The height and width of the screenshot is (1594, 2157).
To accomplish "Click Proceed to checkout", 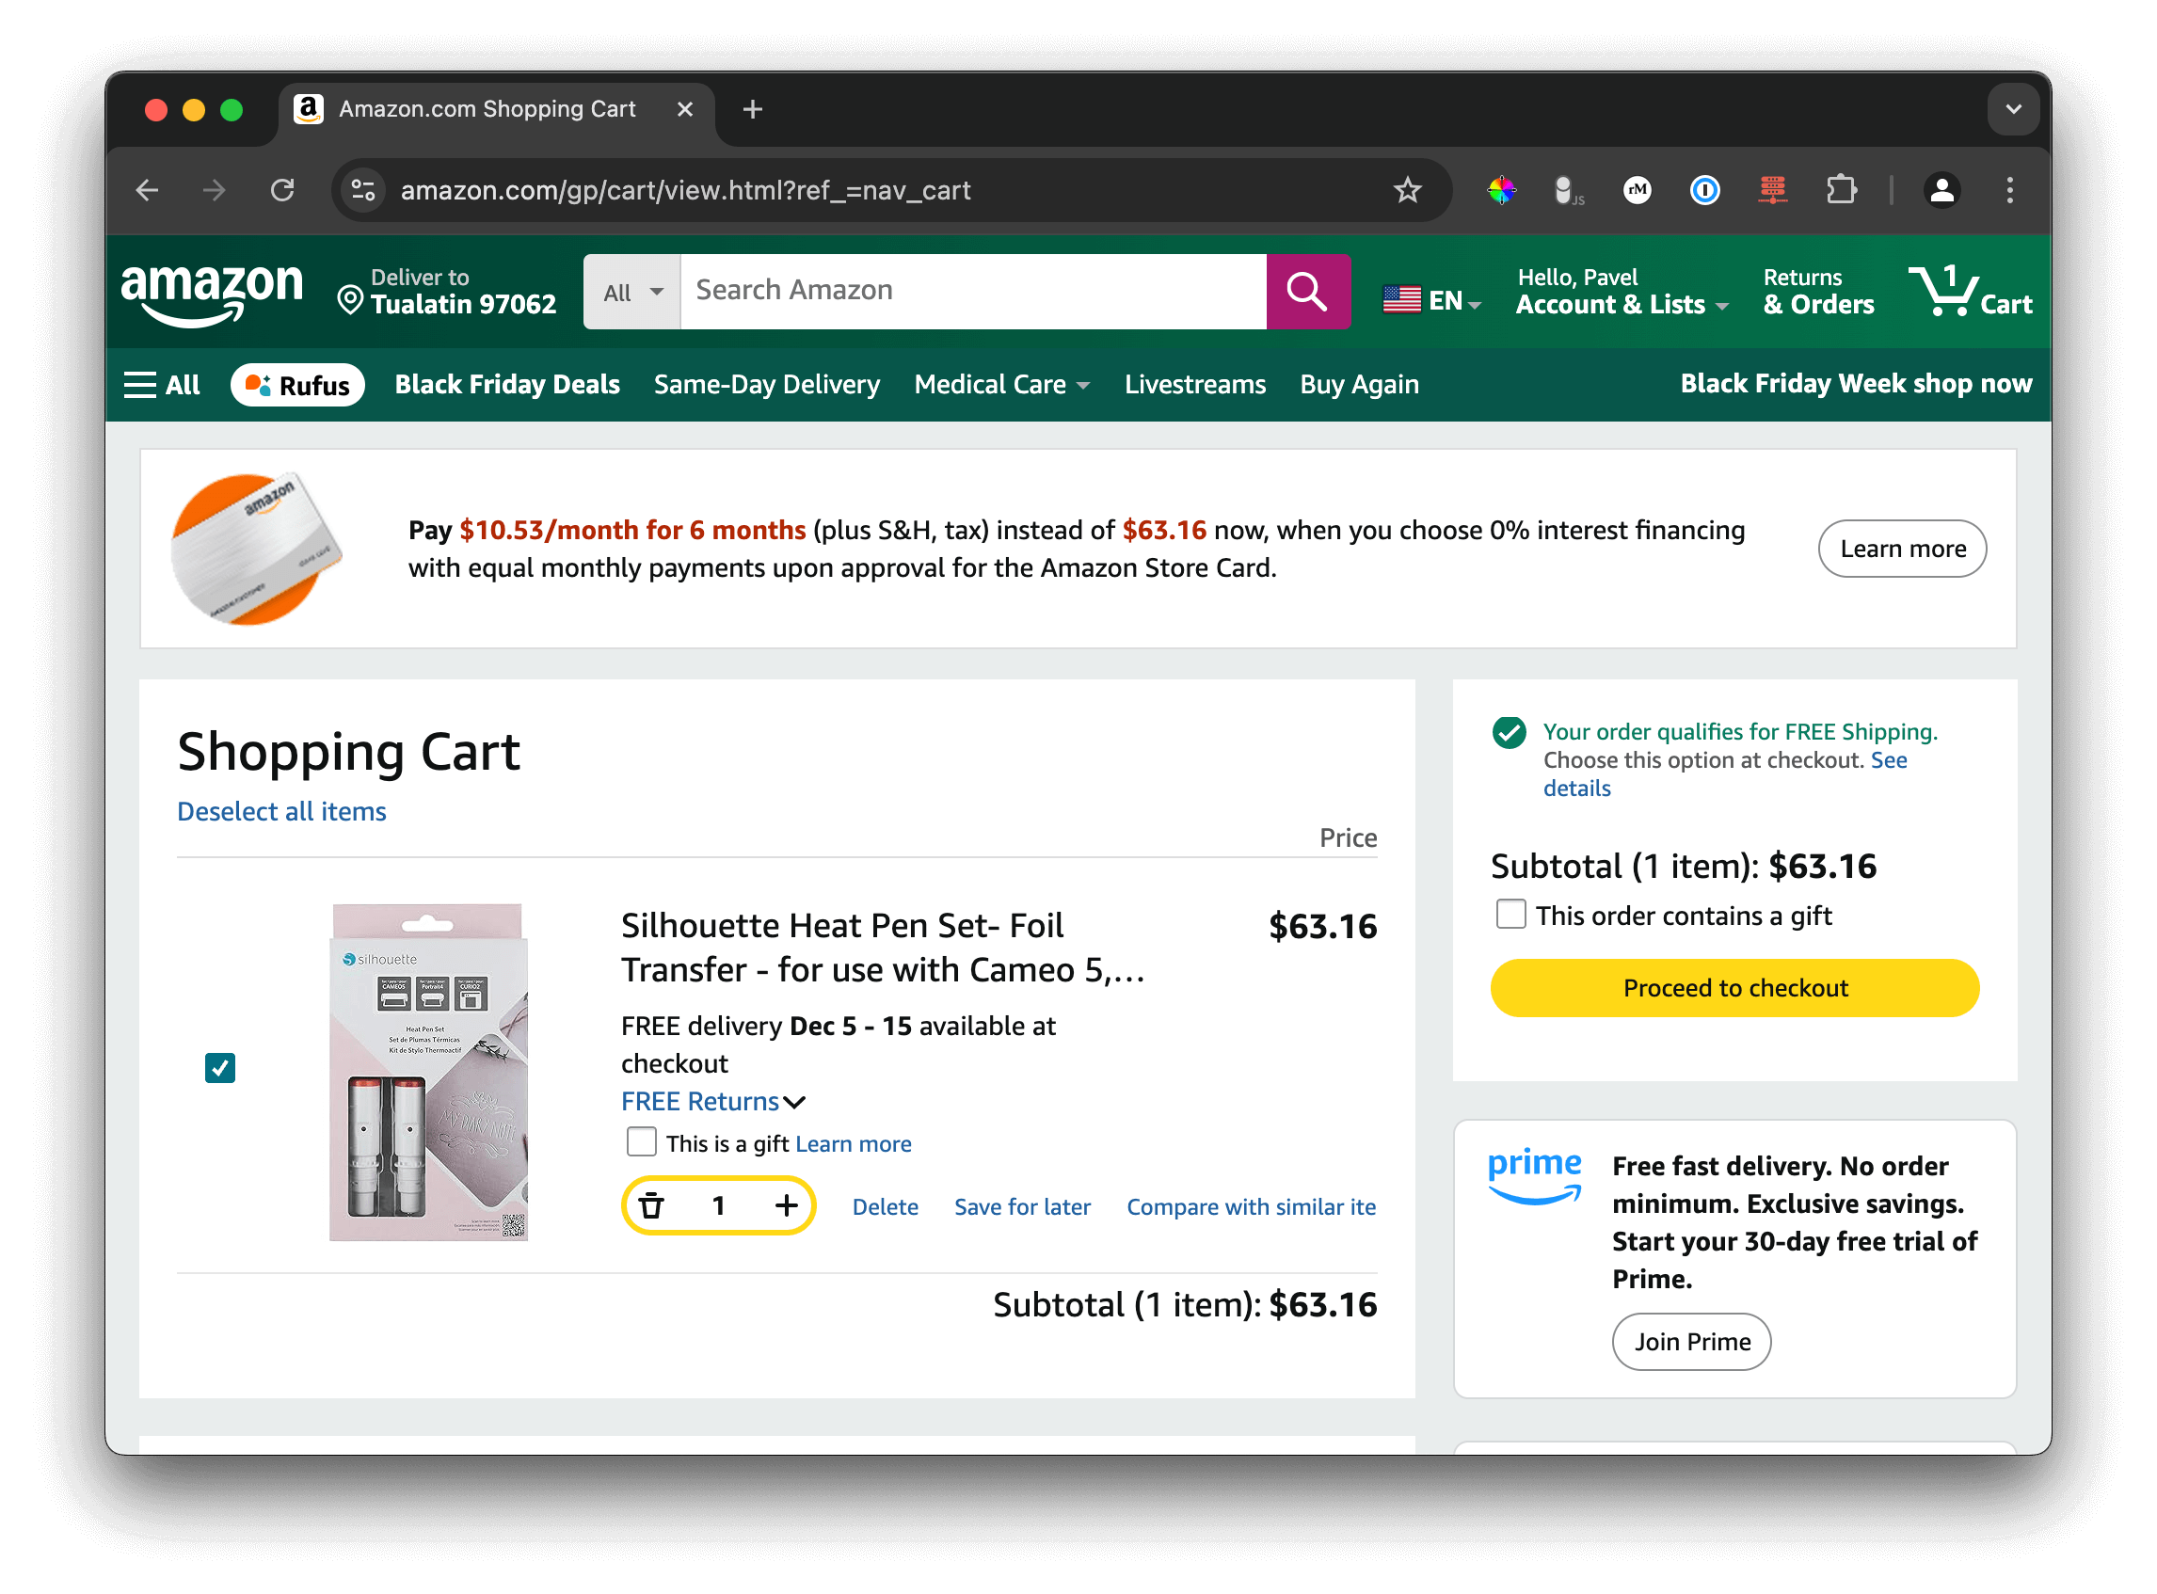I will click(x=1734, y=987).
